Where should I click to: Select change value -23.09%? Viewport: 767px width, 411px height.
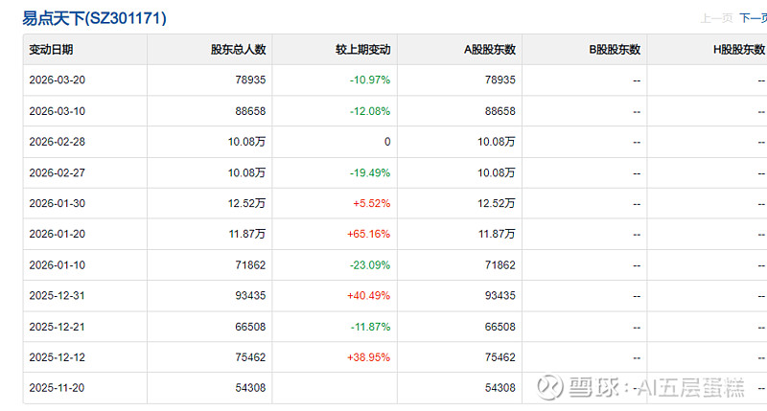(370, 265)
